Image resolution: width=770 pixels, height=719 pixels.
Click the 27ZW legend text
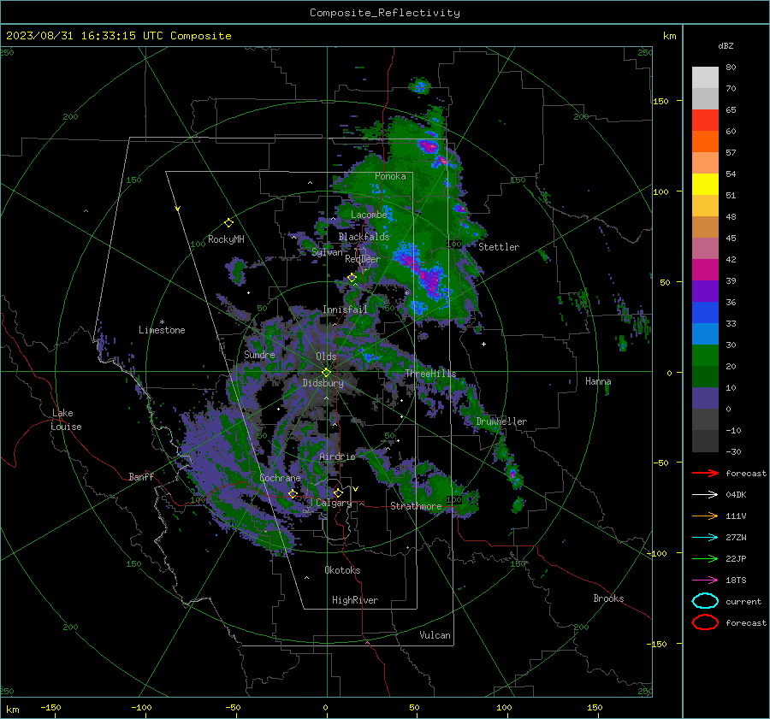pyautogui.click(x=736, y=538)
